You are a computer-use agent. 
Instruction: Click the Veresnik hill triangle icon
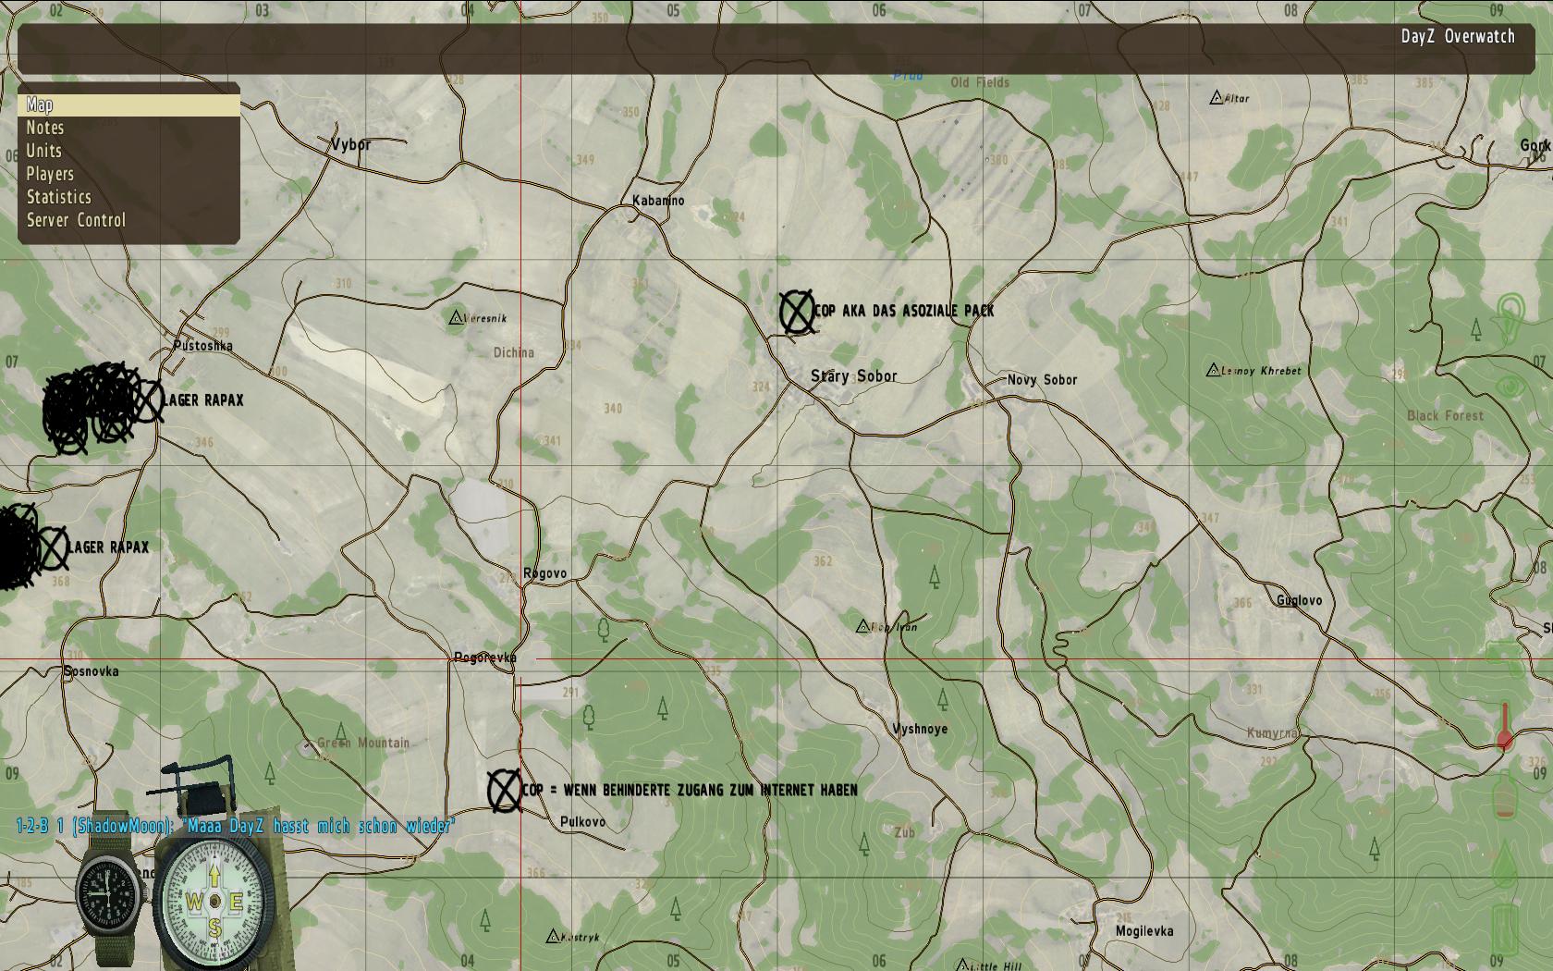pyautogui.click(x=456, y=317)
